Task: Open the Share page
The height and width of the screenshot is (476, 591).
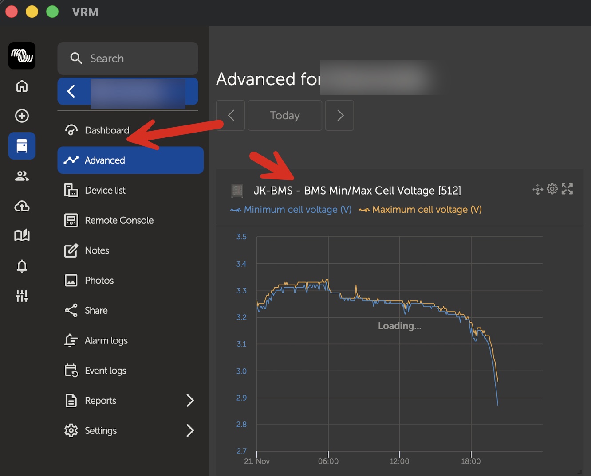Action: click(130, 310)
